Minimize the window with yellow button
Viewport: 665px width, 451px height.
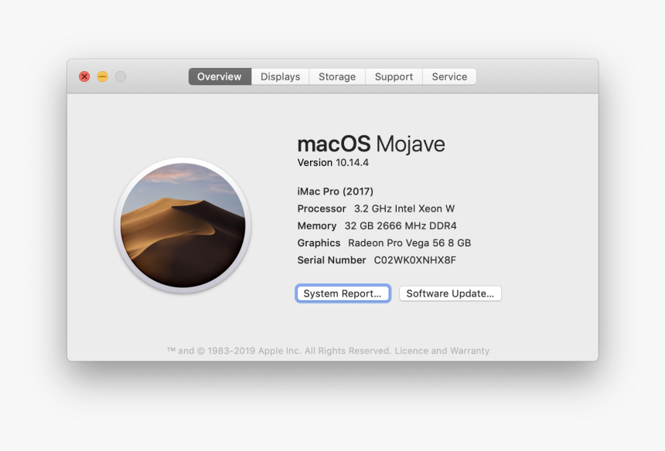tap(102, 76)
